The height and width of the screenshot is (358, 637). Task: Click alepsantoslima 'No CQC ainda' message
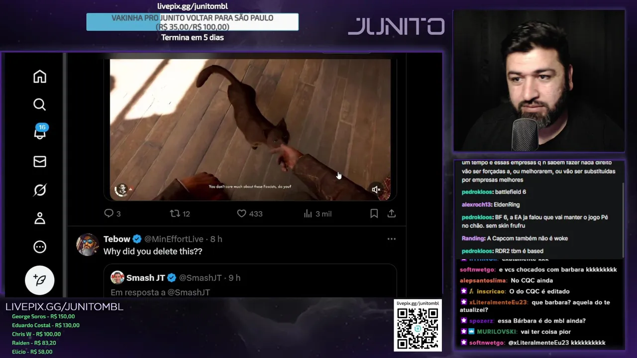tap(506, 280)
